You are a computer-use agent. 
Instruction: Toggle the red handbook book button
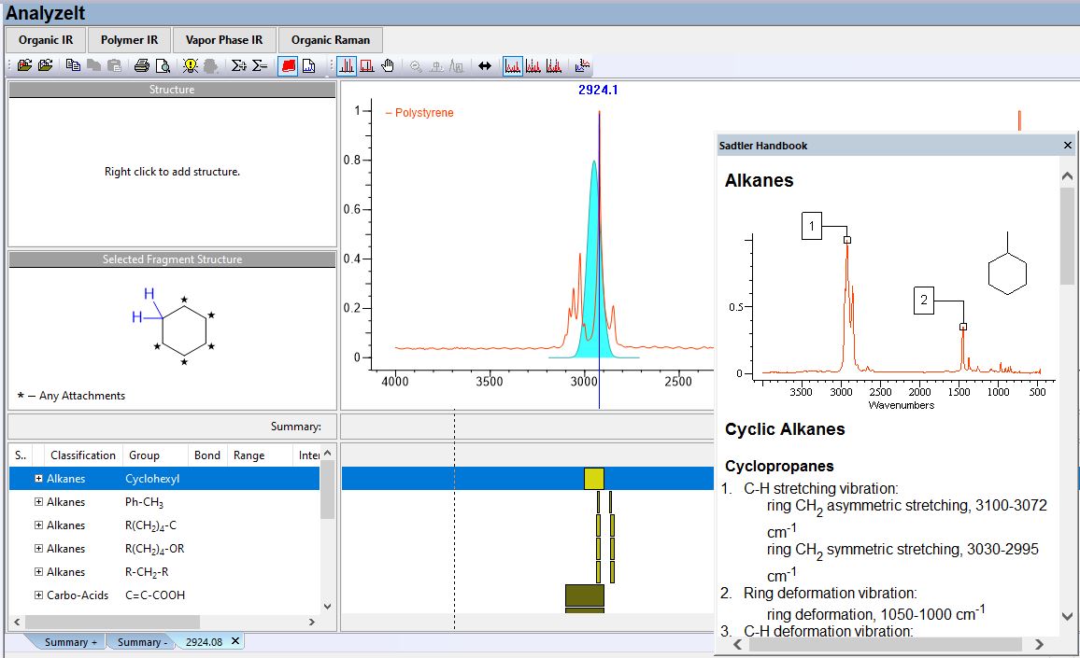(x=288, y=66)
